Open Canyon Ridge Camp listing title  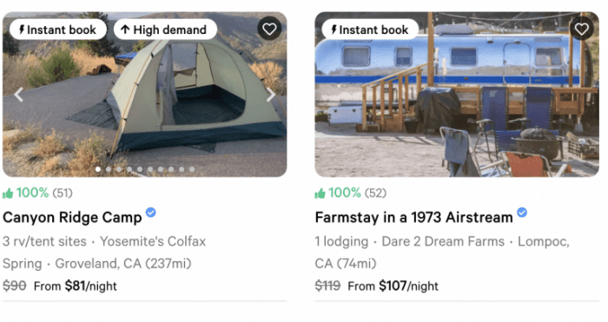click(x=72, y=217)
